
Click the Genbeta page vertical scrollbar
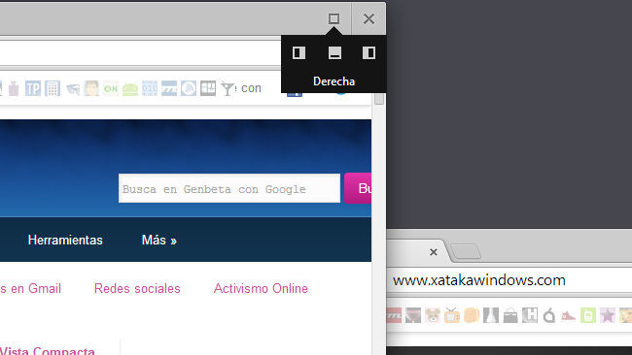pyautogui.click(x=379, y=223)
